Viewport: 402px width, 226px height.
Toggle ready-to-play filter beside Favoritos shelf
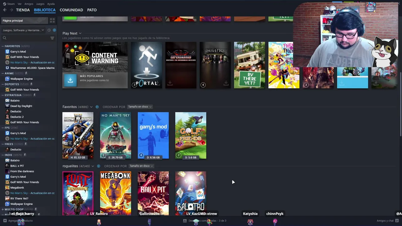point(97,107)
